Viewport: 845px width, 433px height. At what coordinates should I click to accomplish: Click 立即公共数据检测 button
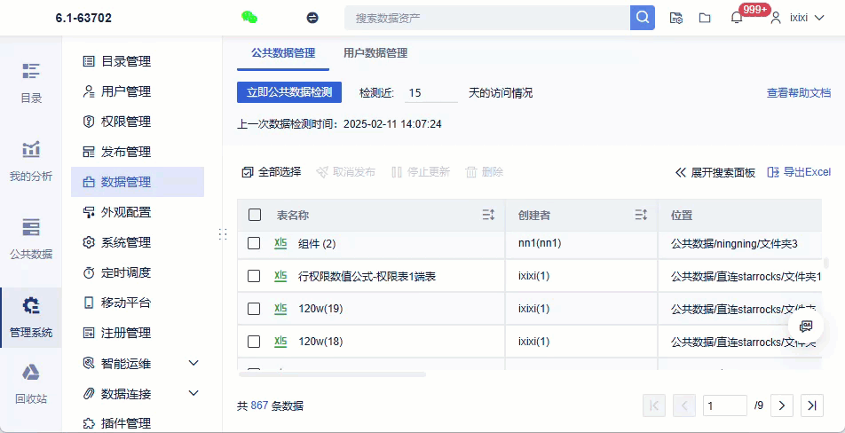coord(289,92)
